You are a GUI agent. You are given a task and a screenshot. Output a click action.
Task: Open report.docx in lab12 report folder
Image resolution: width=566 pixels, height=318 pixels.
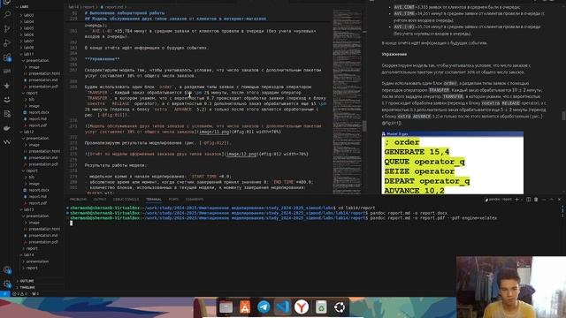pyautogui.click(x=39, y=190)
